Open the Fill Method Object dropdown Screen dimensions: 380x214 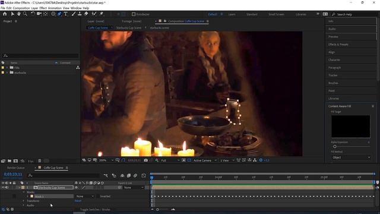(x=351, y=158)
